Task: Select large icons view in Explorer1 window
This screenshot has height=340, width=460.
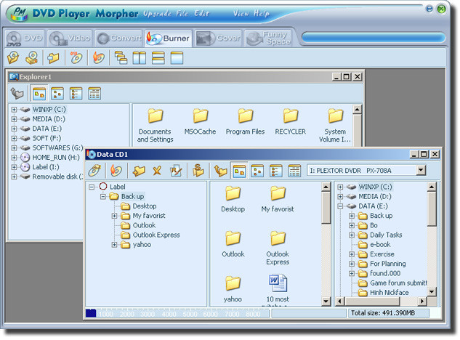Action: pyautogui.click(x=39, y=94)
